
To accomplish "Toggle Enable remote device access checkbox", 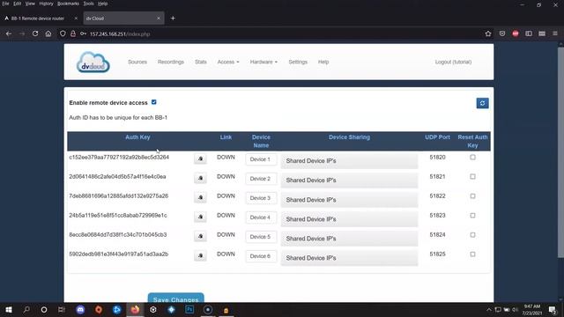I will coord(154,102).
